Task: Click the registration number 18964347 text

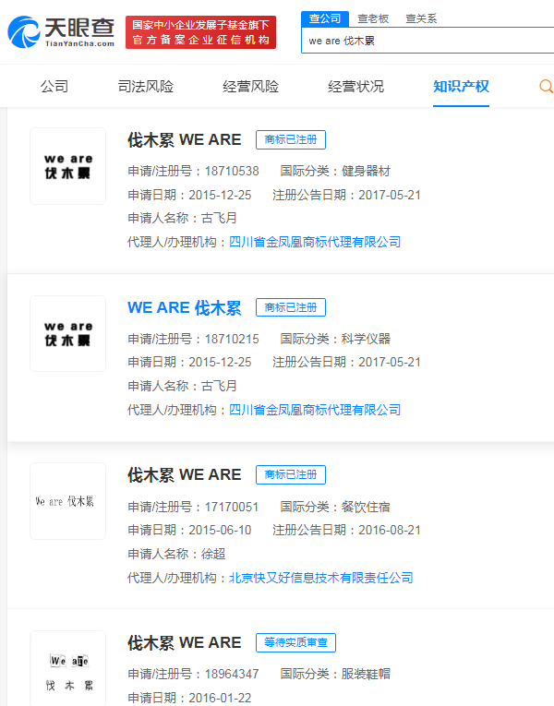Action: [x=232, y=674]
